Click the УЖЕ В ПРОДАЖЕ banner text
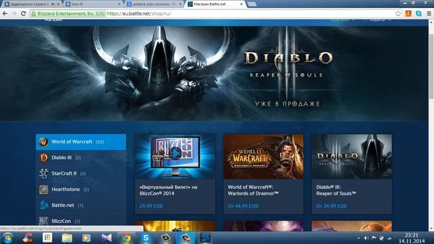The width and height of the screenshot is (434, 244). tap(288, 104)
